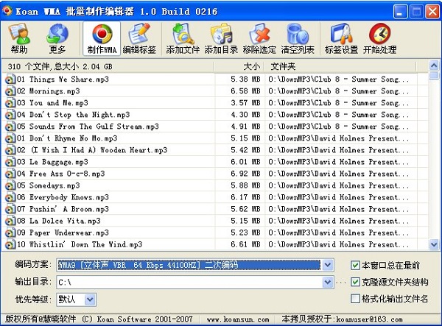Select the 10 Whistlin' Down The Wind.mp3 row
The height and width of the screenshot is (326, 442).
point(210,244)
